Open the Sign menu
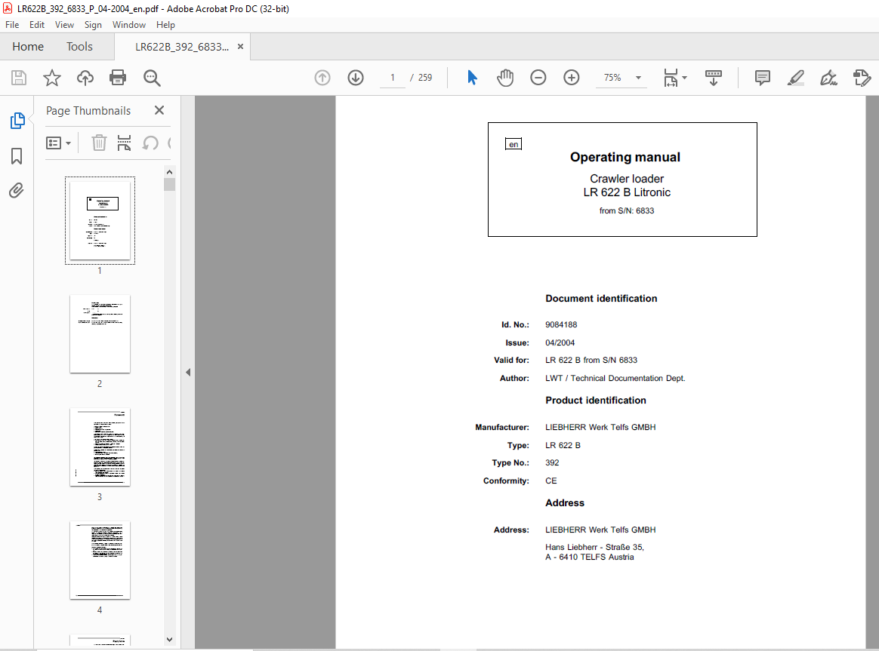 click(93, 25)
